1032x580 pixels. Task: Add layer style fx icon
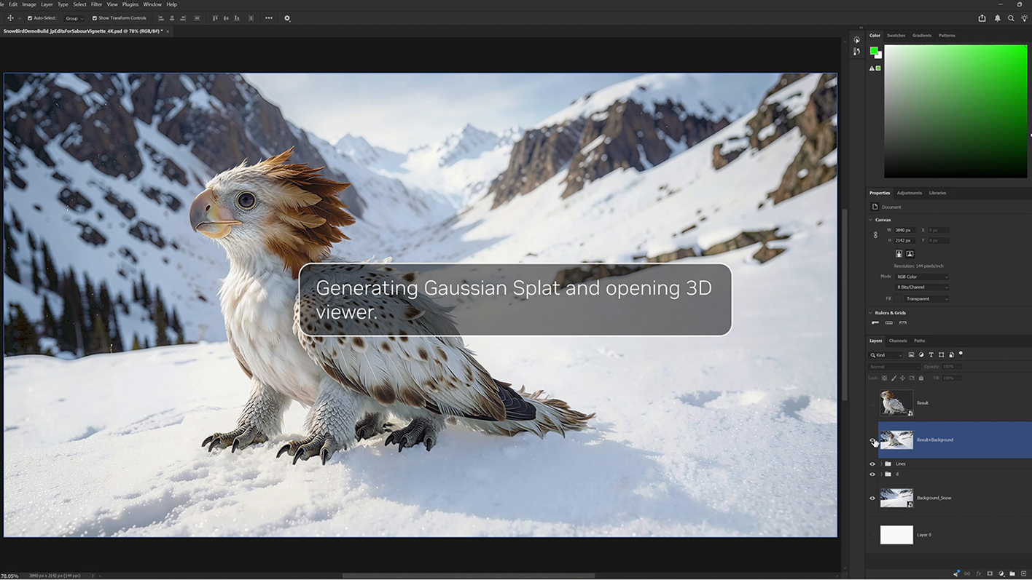coord(979,573)
